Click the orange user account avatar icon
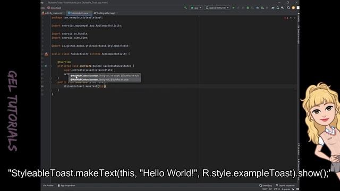 click(x=293, y=8)
